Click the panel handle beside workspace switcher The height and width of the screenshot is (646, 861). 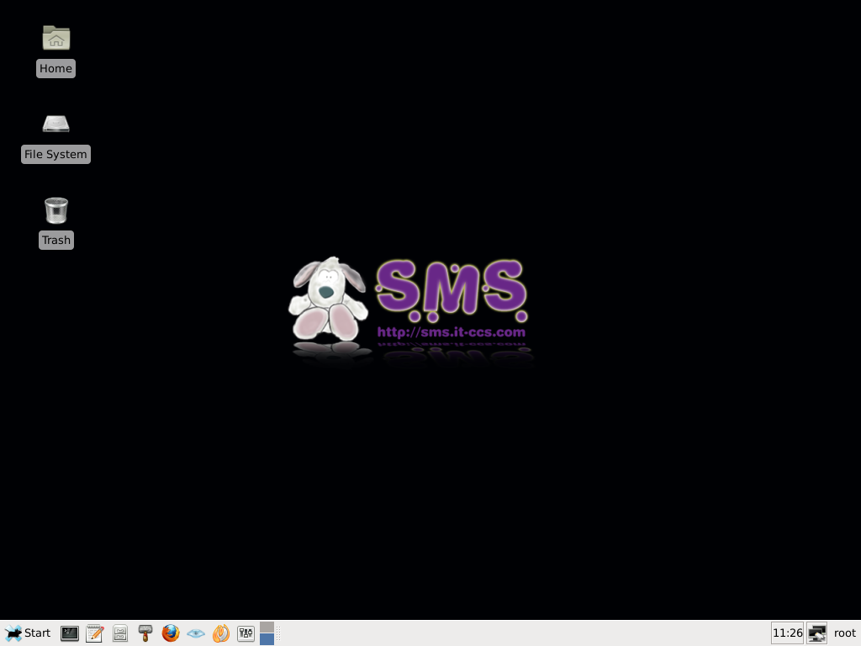(278, 633)
